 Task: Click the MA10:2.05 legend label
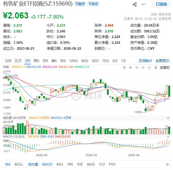(34, 67)
